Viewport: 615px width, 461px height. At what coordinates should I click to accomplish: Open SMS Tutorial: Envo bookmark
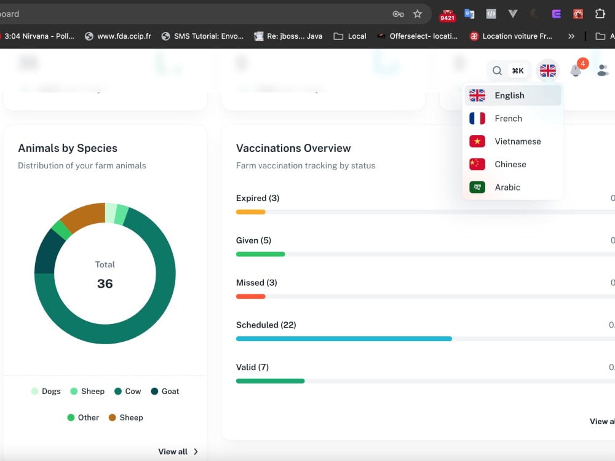[x=203, y=36]
